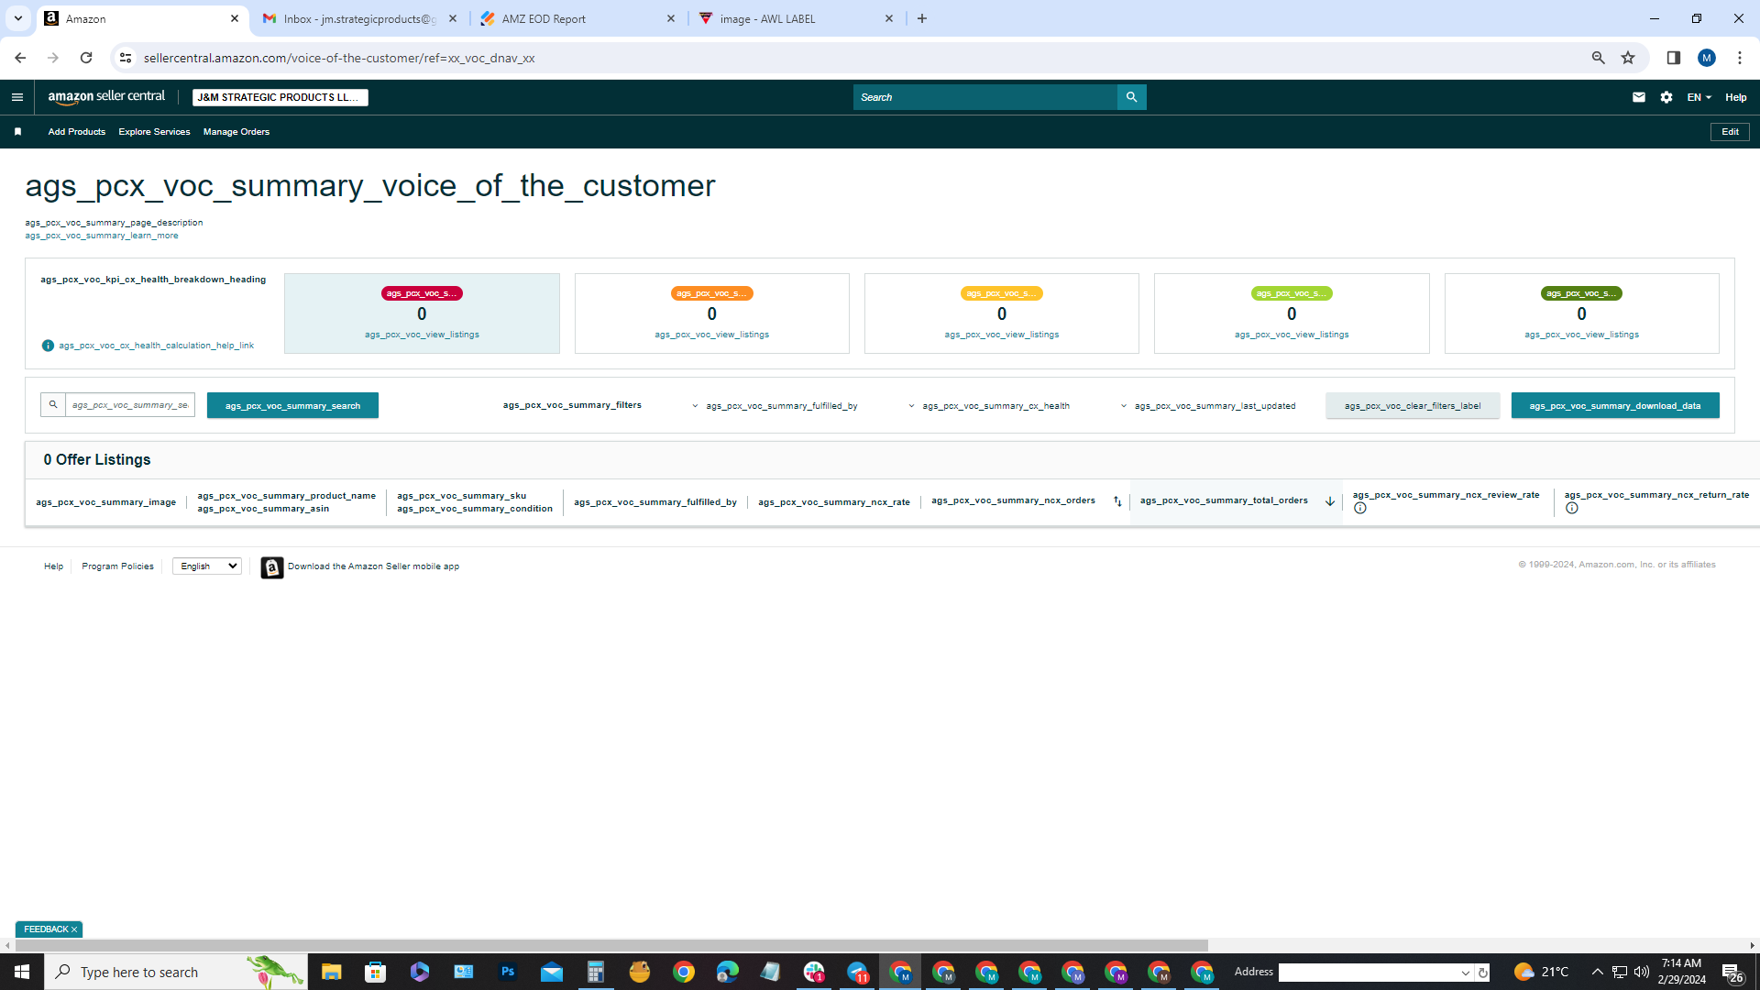
Task: Click info icon under ncx_review_rate
Action: pyautogui.click(x=1360, y=509)
